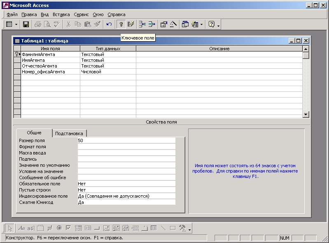Select the Toggle Button toolbox tool
The width and height of the screenshot is (329, 243).
pyautogui.click(x=50, y=228)
